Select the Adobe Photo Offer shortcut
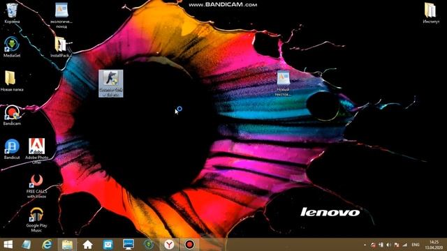 pyautogui.click(x=37, y=151)
